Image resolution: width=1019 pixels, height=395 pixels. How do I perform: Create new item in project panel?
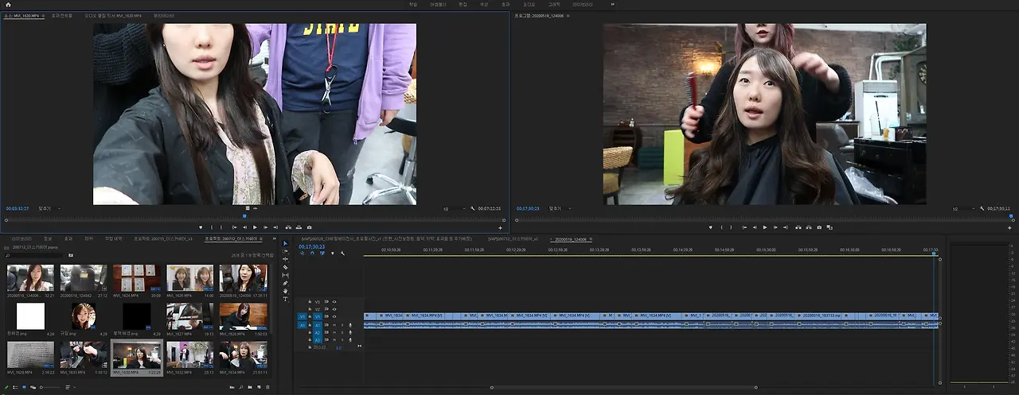[257, 387]
